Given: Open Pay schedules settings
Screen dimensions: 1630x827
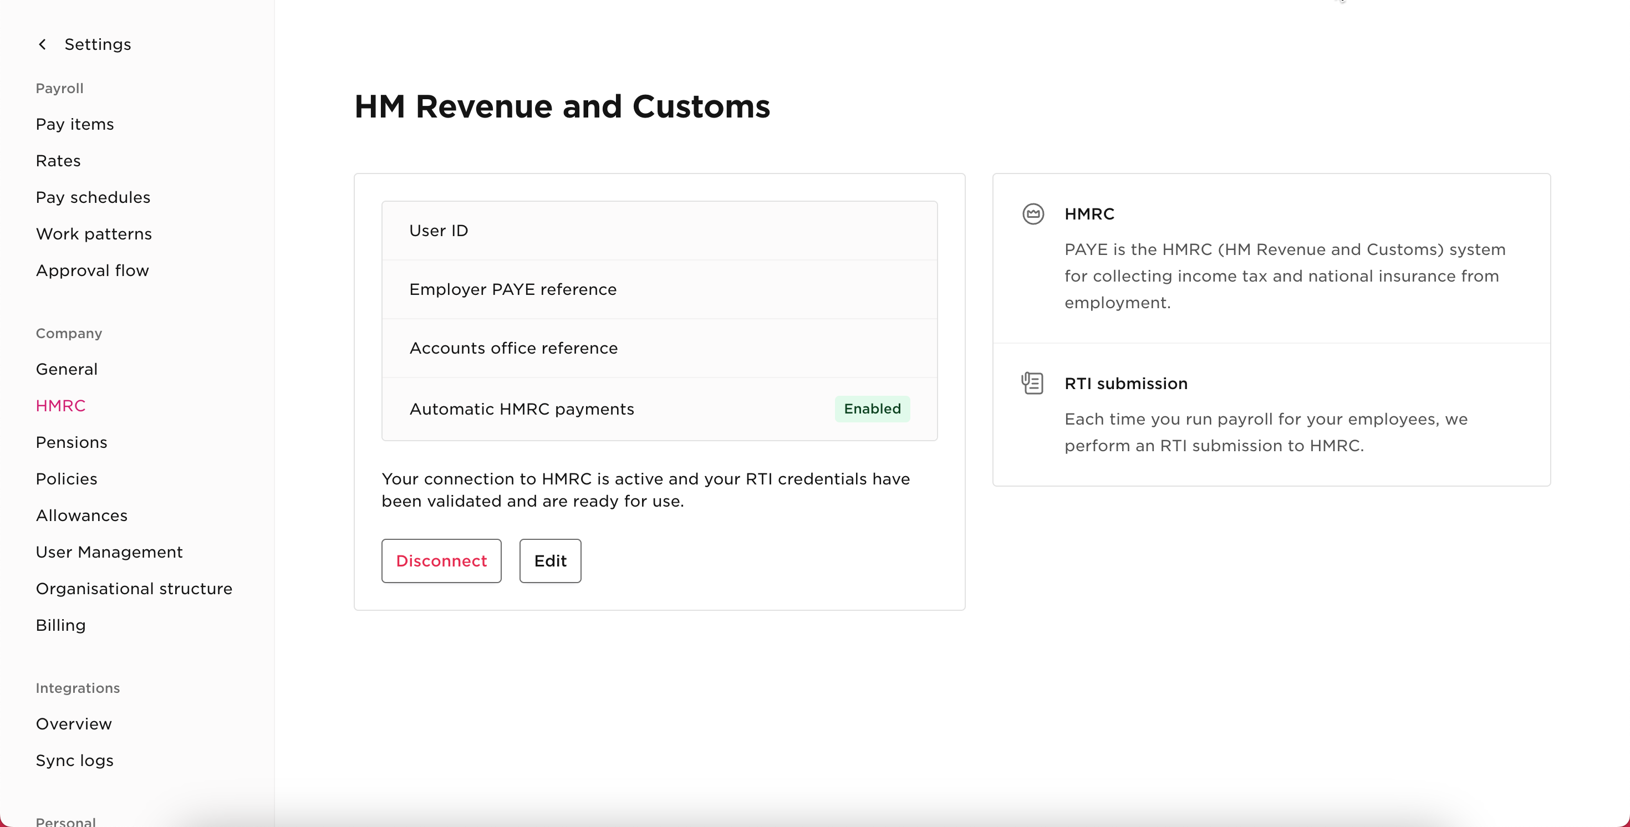Looking at the screenshot, I should (93, 197).
